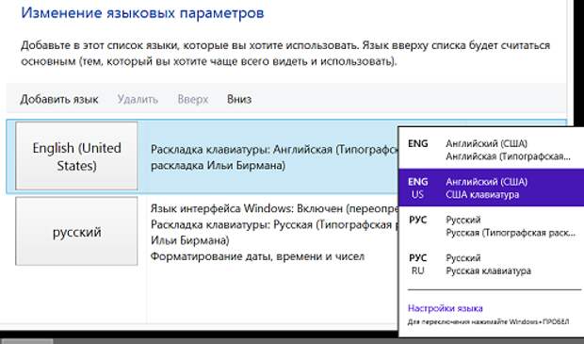This screenshot has height=344, width=584.
Task: Click text 'Раскладка клавиатуры: Русская (Типографская'
Action: tap(271, 224)
